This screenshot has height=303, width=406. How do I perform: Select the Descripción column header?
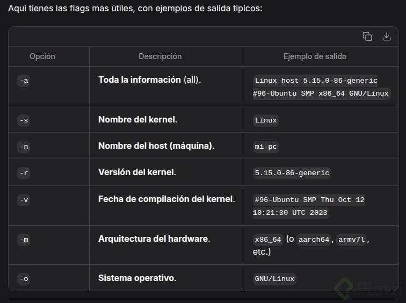click(x=160, y=56)
